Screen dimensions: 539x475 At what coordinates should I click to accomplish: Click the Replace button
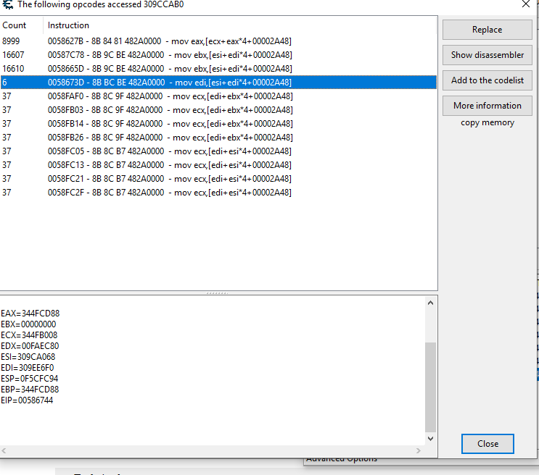pos(487,30)
